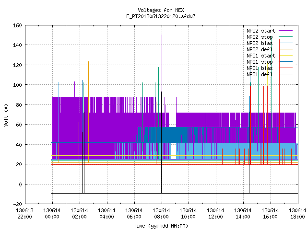Click the 'NPD2 stop' legend label

(260, 37)
